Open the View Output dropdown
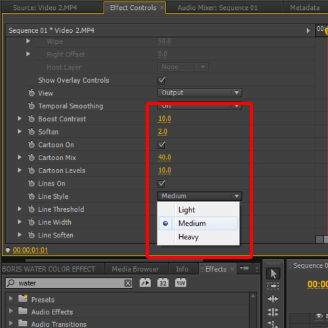This screenshot has height=328, width=328. (199, 92)
